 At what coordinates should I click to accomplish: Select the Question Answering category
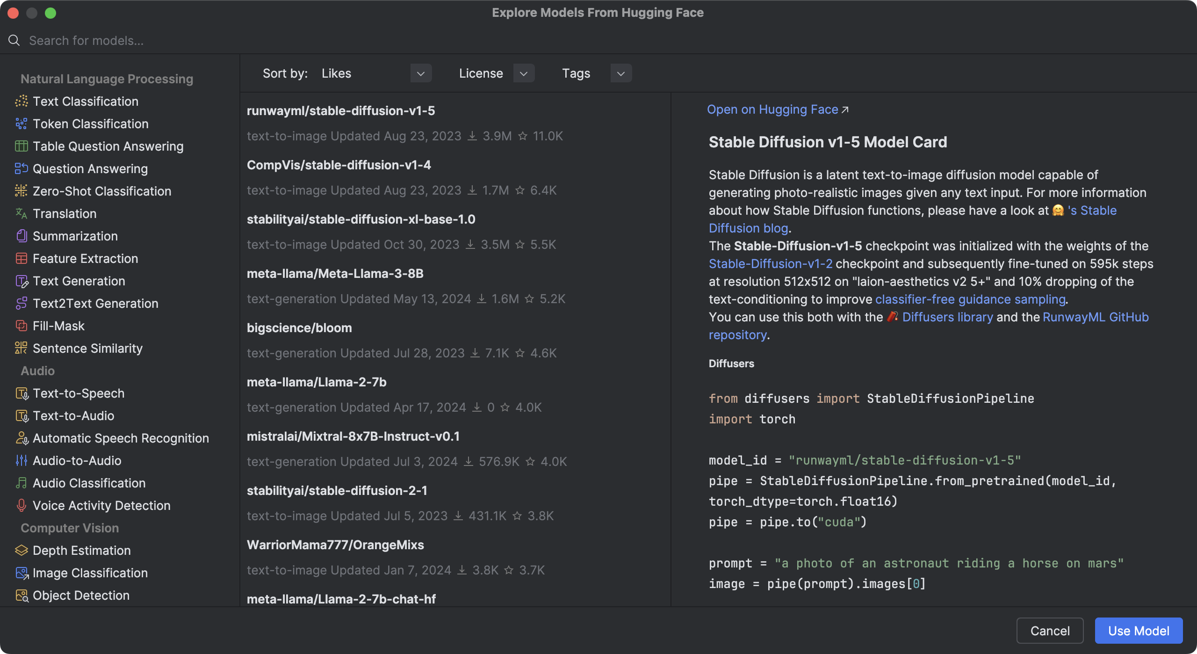(90, 168)
